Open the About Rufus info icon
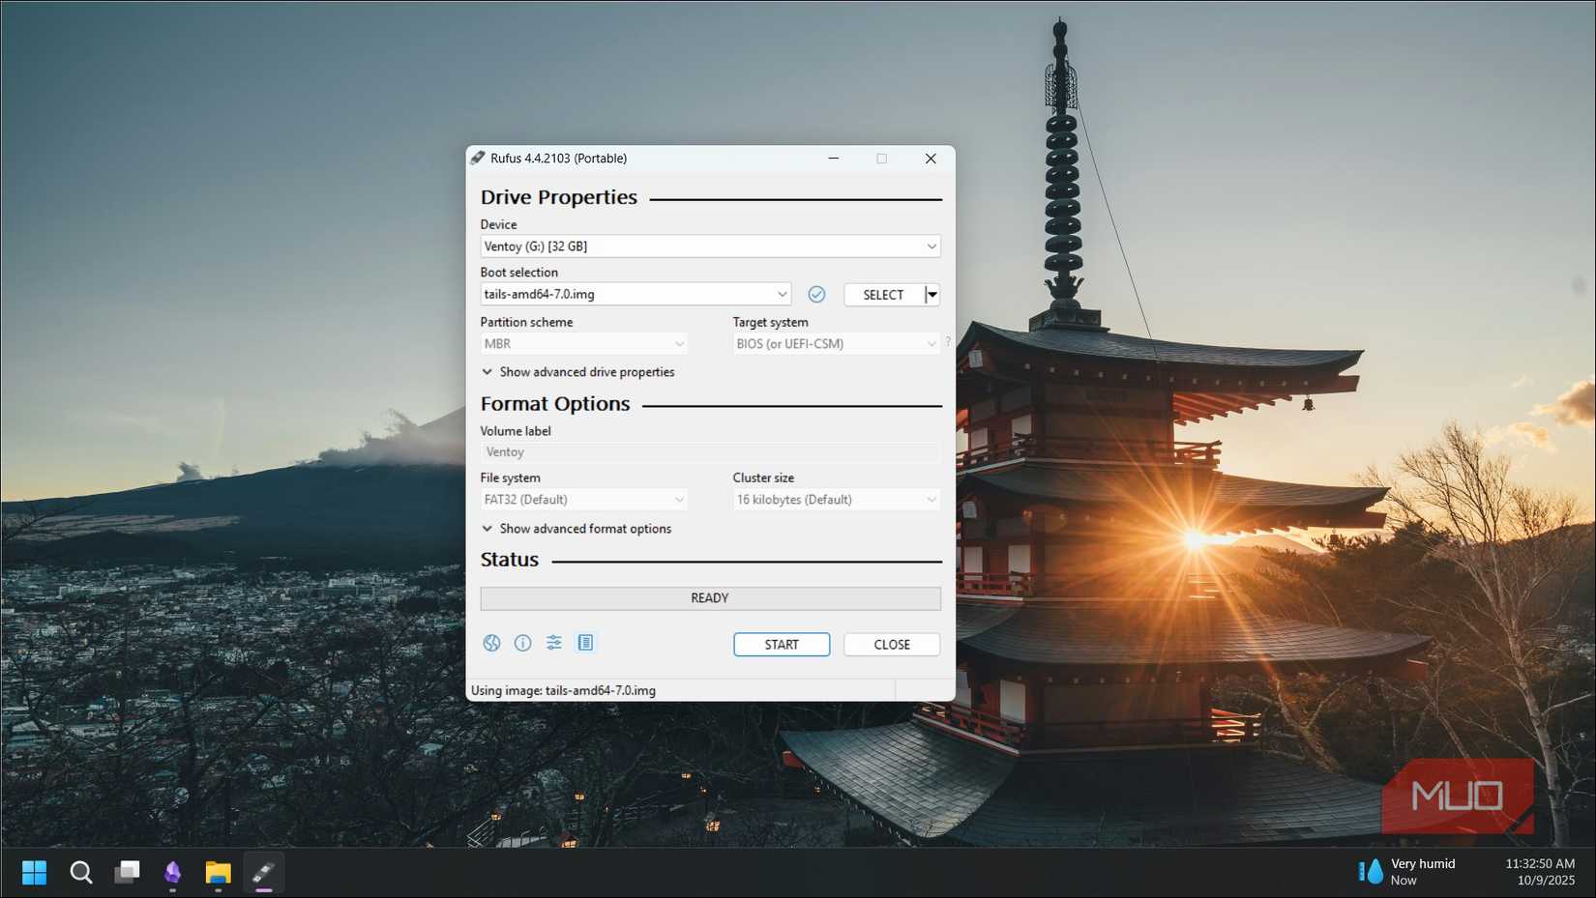The width and height of the screenshot is (1596, 898). [522, 643]
